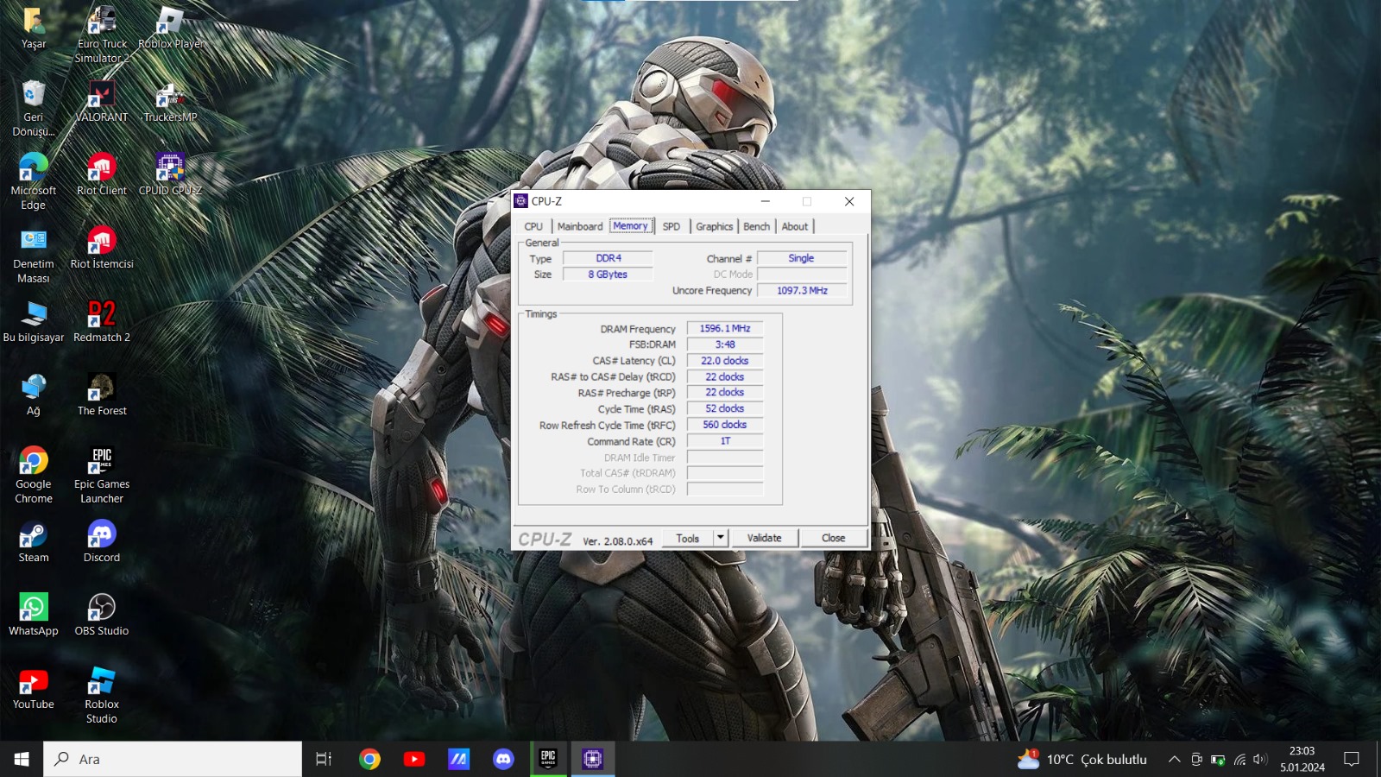Click the CPU-Z taskbar button
Viewport: 1381px width, 777px height.
593,759
